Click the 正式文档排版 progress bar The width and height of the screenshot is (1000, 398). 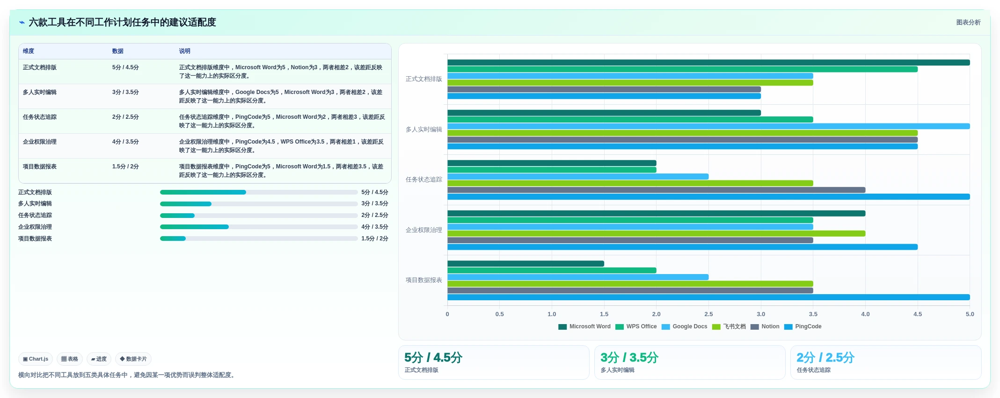pyautogui.click(x=259, y=192)
